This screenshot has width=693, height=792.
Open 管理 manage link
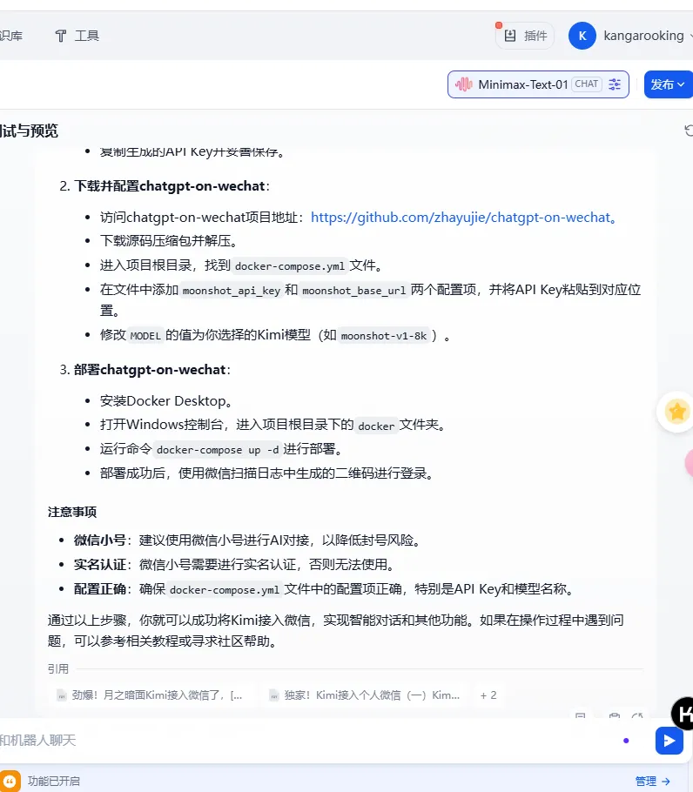point(653,781)
